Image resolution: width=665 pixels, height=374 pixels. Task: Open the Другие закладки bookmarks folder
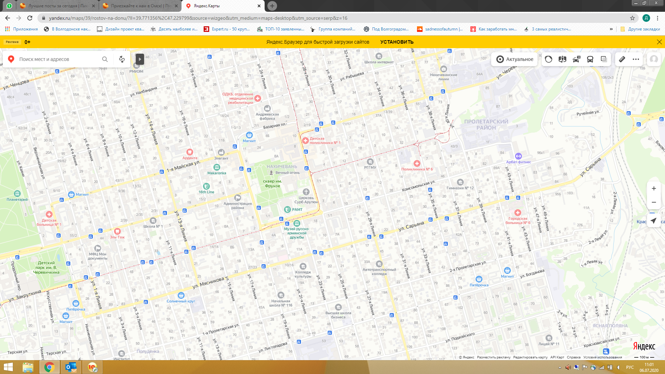[640, 29]
